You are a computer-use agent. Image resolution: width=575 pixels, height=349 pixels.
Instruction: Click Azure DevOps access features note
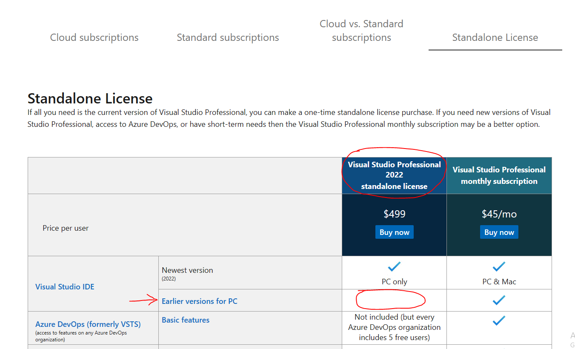click(x=81, y=336)
